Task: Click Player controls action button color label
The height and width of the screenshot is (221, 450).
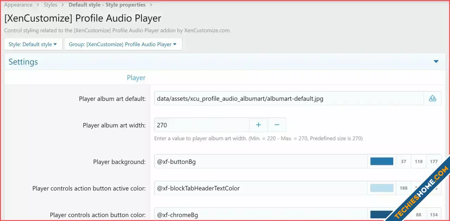Action: (98, 215)
